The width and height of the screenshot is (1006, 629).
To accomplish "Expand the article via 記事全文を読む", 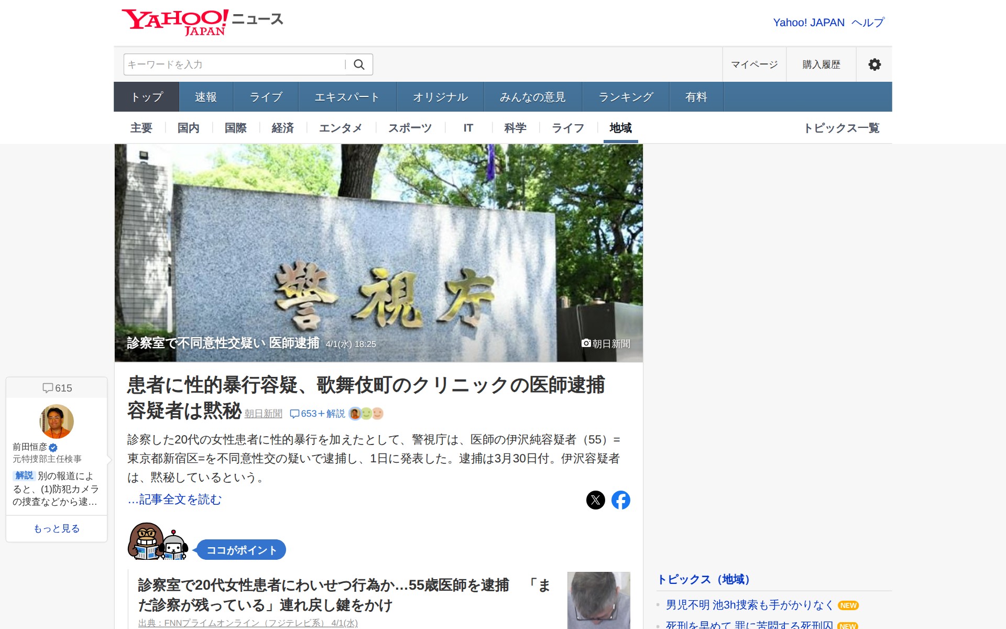I will (x=174, y=500).
